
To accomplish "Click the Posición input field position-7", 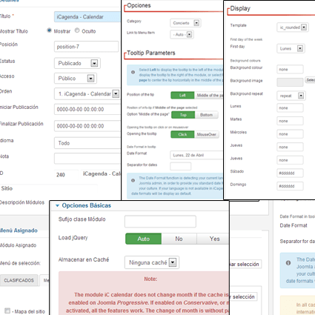I will 87,47.
